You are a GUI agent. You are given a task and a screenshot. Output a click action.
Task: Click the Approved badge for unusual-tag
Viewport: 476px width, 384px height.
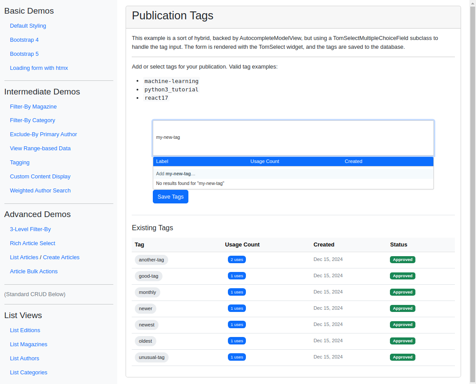(403, 357)
